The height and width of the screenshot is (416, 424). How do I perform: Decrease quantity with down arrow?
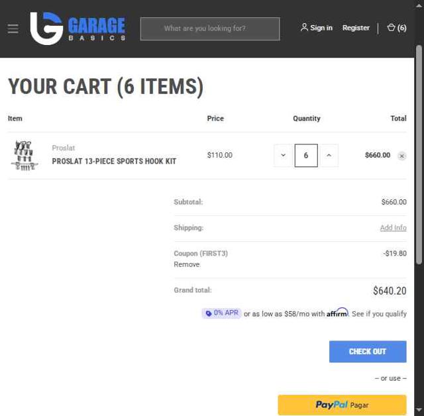point(283,156)
